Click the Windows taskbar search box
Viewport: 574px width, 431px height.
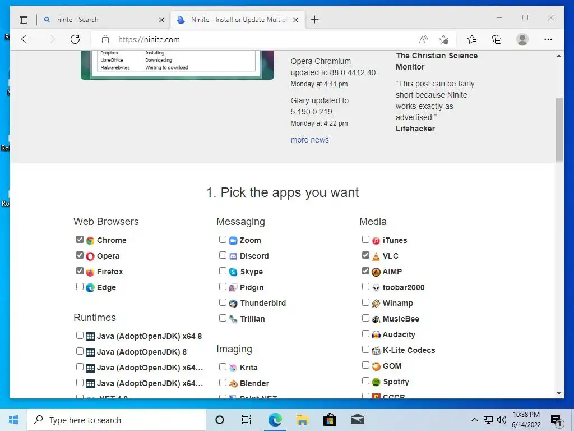117,420
